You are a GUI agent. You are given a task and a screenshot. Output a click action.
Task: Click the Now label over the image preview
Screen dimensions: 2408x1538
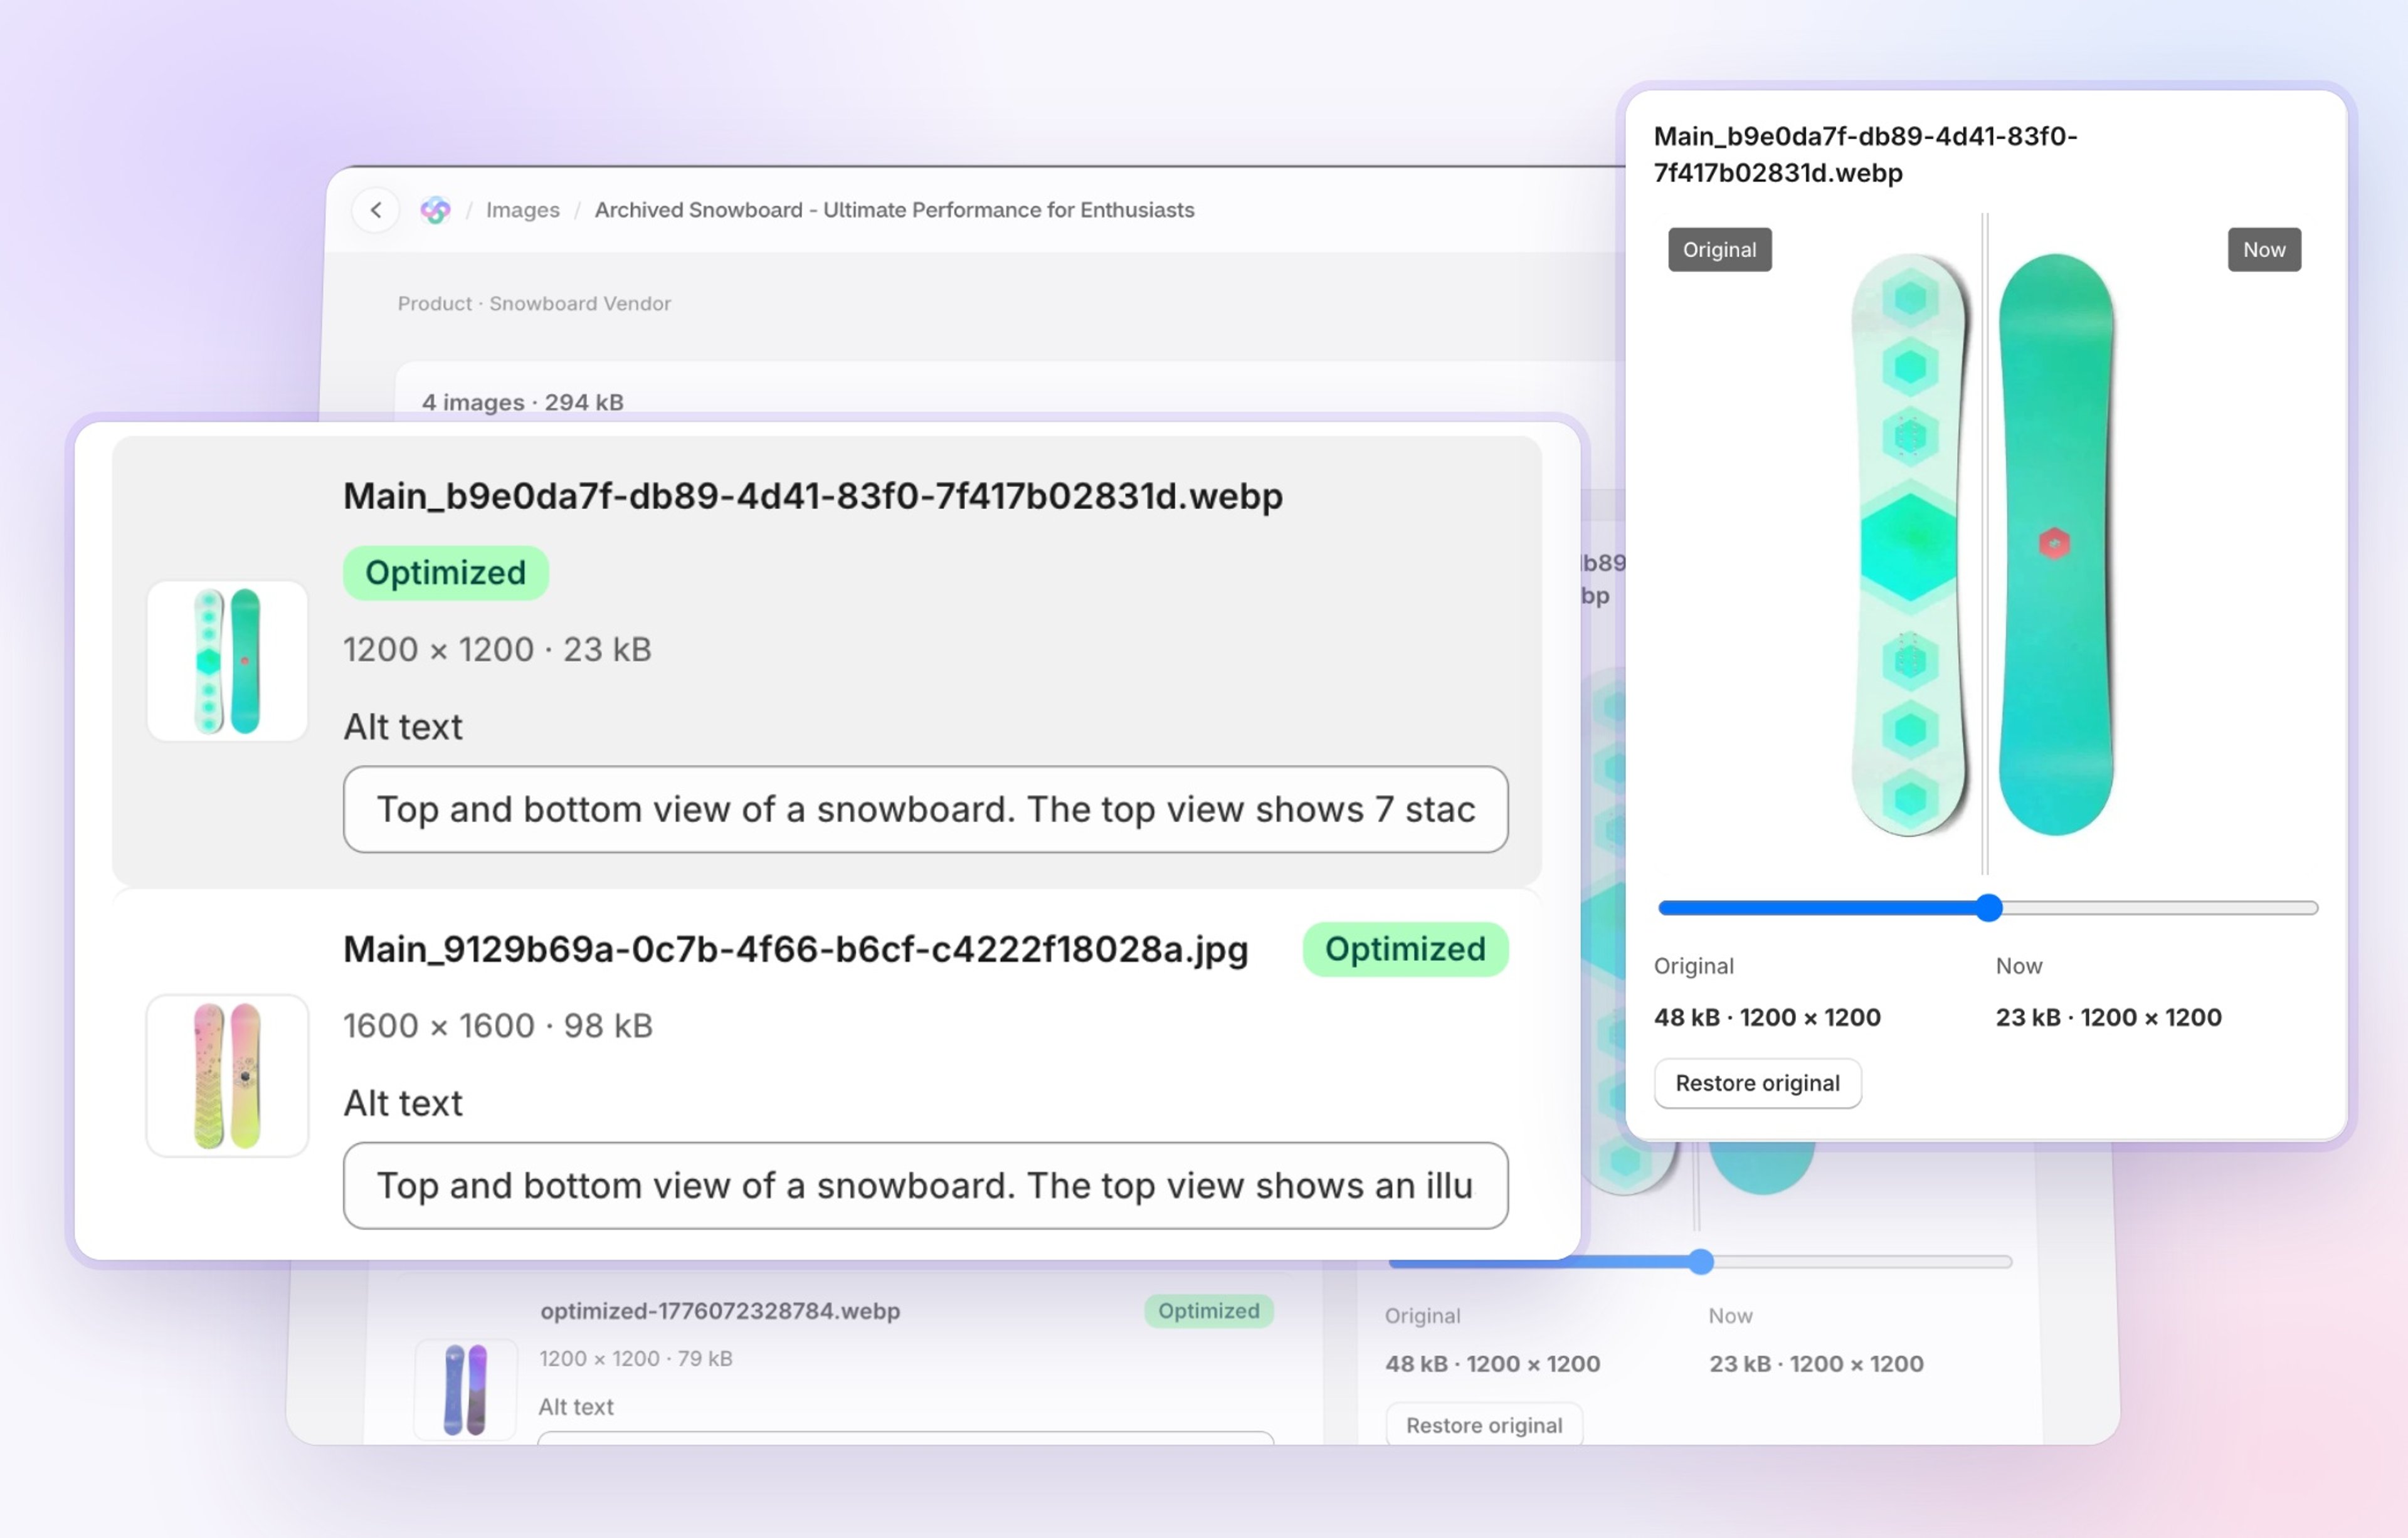[2264, 250]
